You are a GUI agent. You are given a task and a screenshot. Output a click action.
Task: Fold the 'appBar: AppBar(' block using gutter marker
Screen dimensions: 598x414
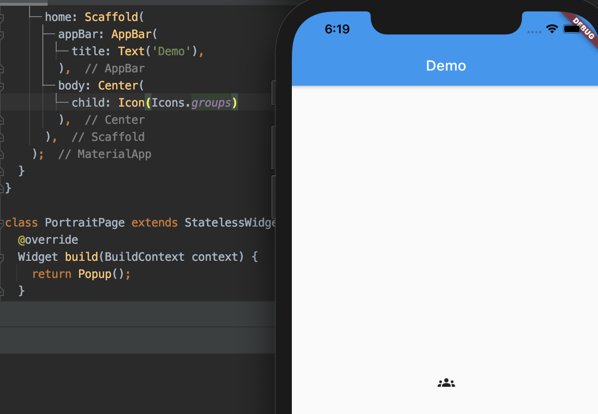[2, 35]
